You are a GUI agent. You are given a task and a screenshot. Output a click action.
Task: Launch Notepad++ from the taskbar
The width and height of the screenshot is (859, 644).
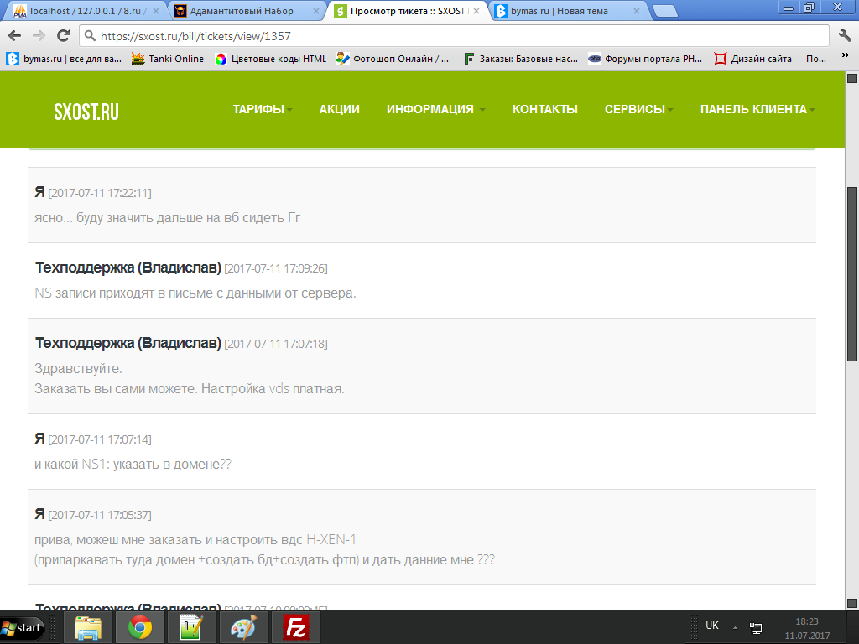coord(192,627)
